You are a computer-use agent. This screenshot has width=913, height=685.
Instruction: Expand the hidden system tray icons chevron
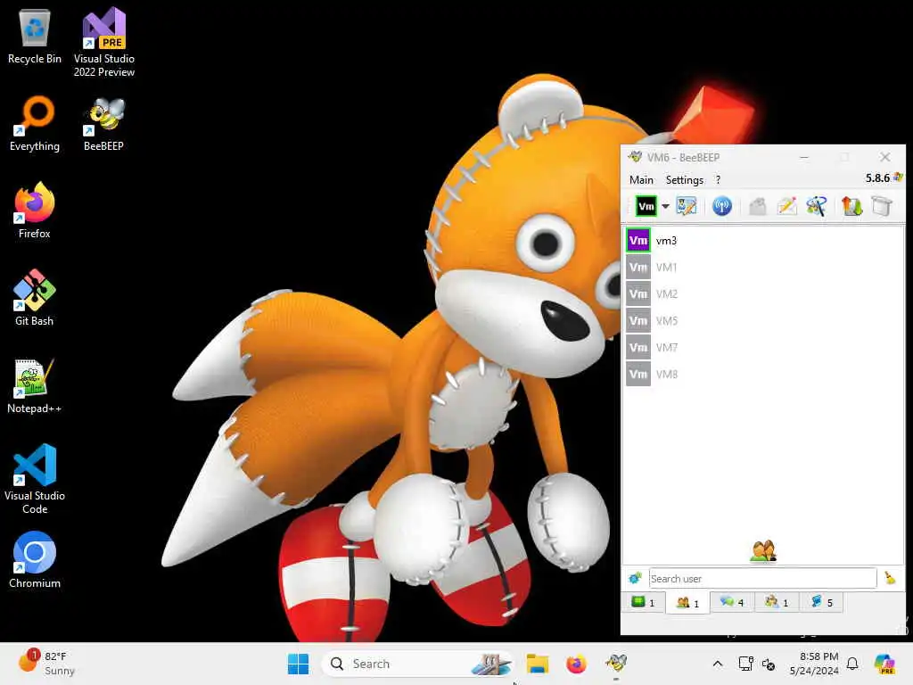718,664
